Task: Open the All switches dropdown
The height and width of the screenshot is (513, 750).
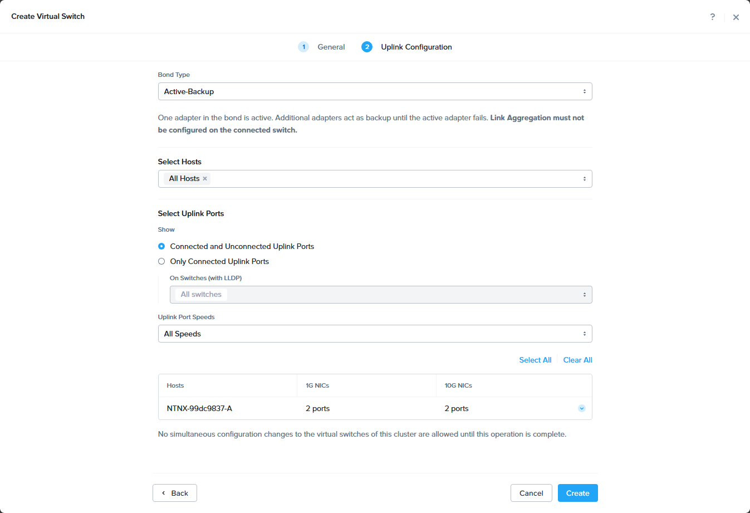Action: pyautogui.click(x=380, y=295)
